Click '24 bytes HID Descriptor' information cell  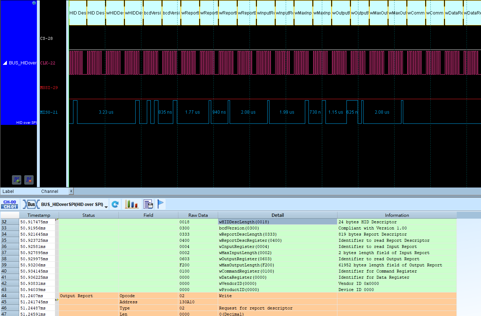[397, 222]
